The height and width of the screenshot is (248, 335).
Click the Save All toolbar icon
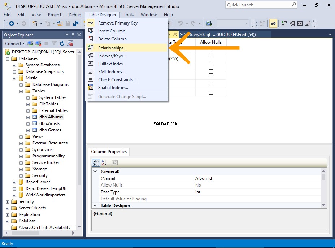point(76,23)
